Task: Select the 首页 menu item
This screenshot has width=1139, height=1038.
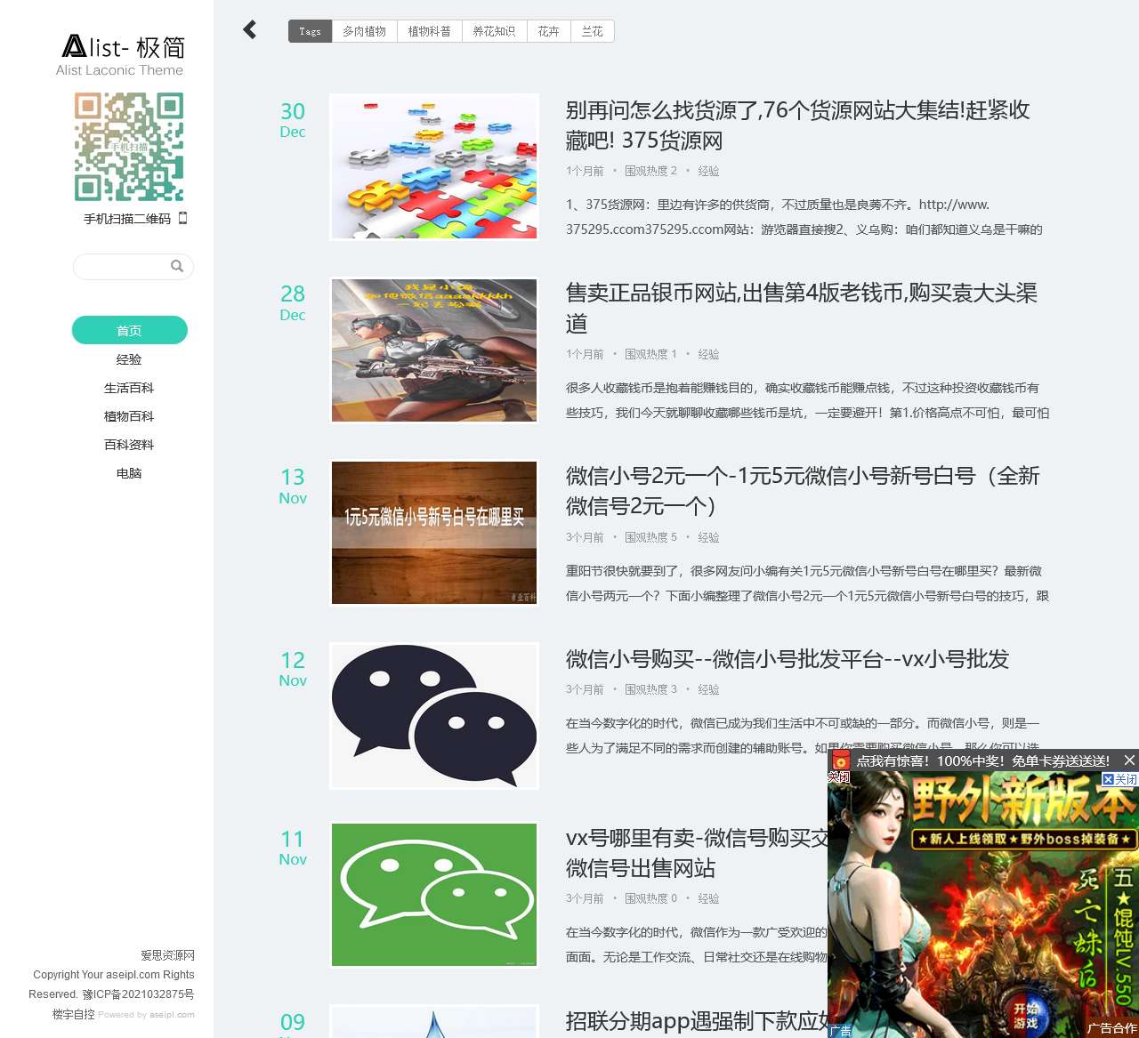Action: coord(129,330)
